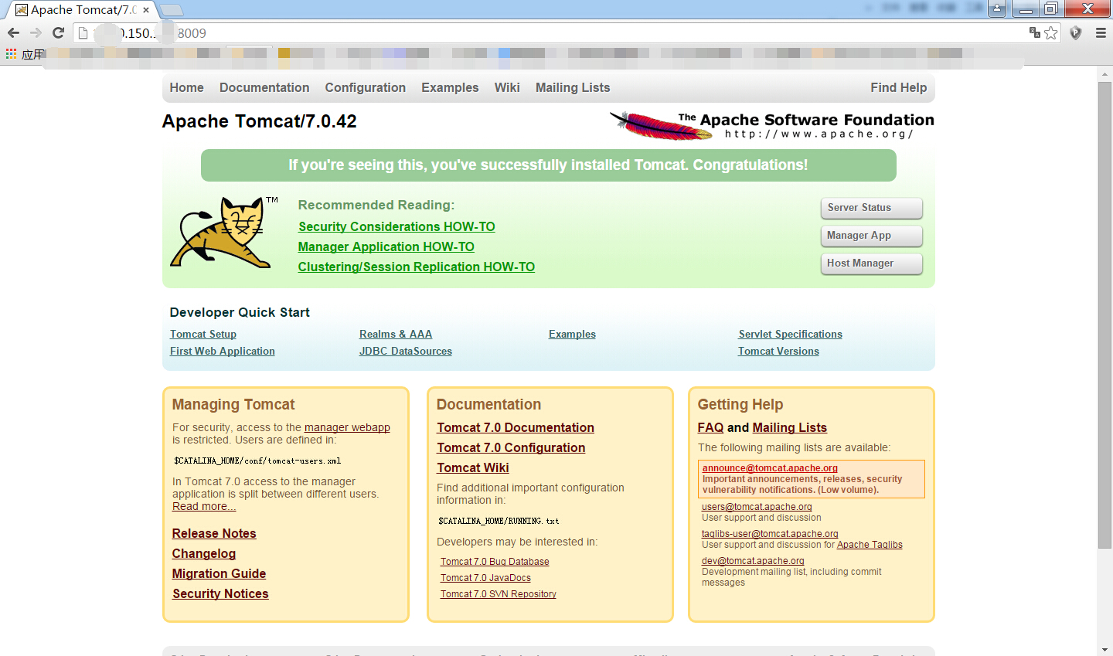
Task: Open the Tomcat Setup link
Action: point(203,334)
